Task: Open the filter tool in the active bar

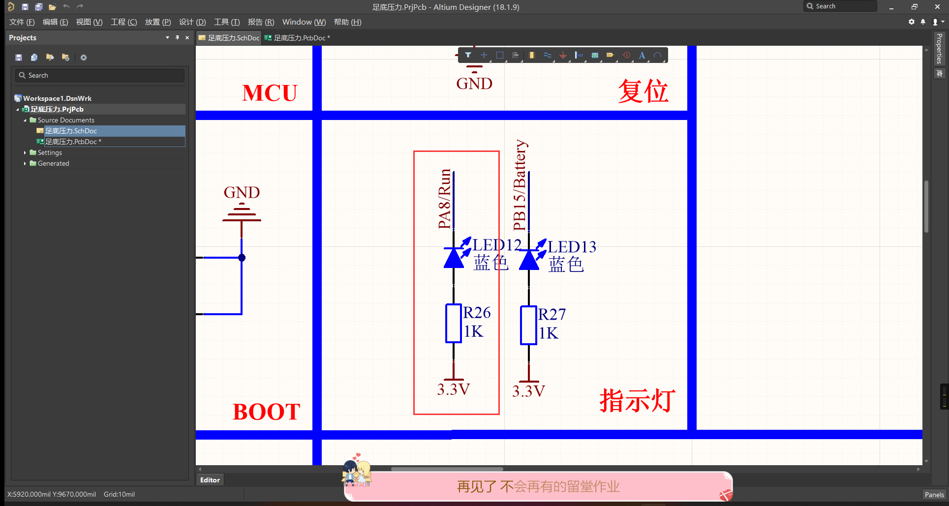Action: (468, 55)
